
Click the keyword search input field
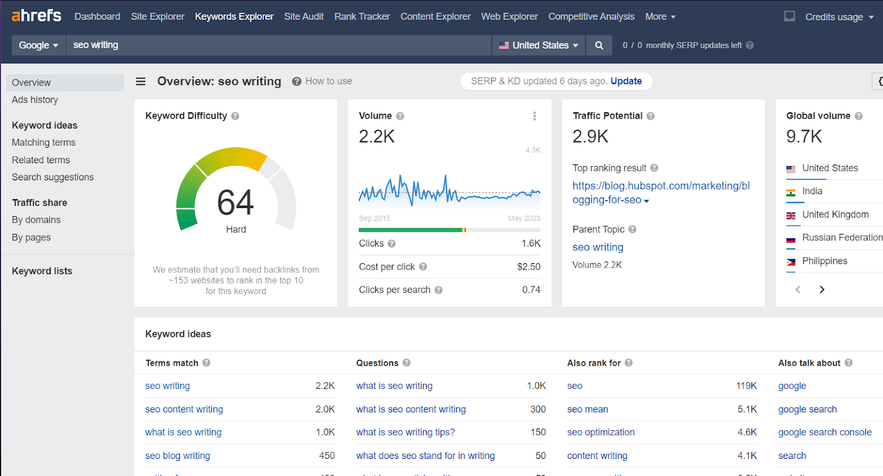(279, 45)
